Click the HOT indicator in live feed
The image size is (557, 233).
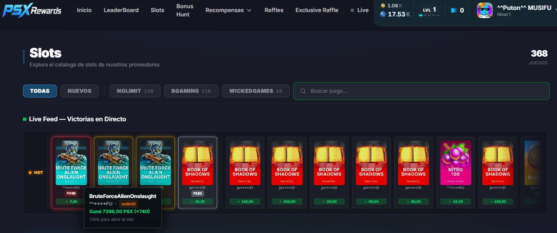(x=36, y=172)
